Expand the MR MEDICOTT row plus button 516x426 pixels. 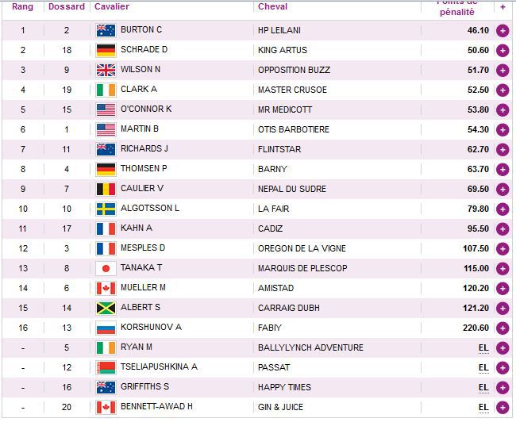pyautogui.click(x=502, y=109)
